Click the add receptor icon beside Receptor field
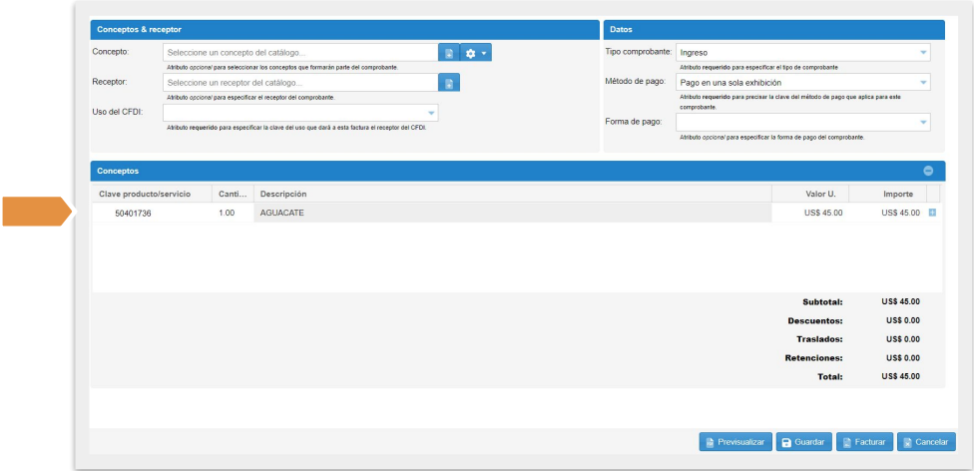The height and width of the screenshot is (471, 974). pyautogui.click(x=449, y=83)
